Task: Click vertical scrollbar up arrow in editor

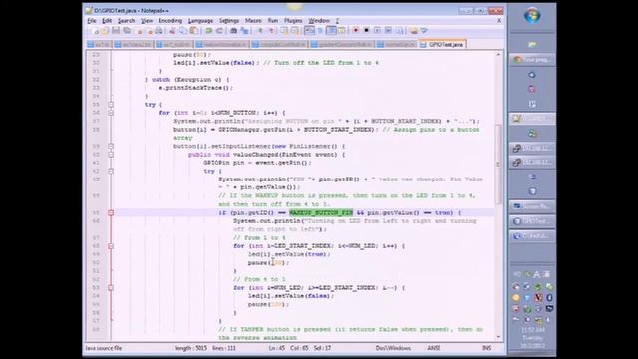Action: [498, 54]
